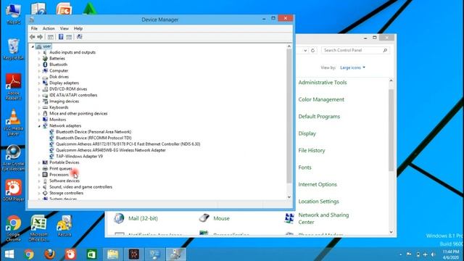This screenshot has width=464, height=261.
Task: Expand the Portable Devices node
Action: tap(39, 162)
